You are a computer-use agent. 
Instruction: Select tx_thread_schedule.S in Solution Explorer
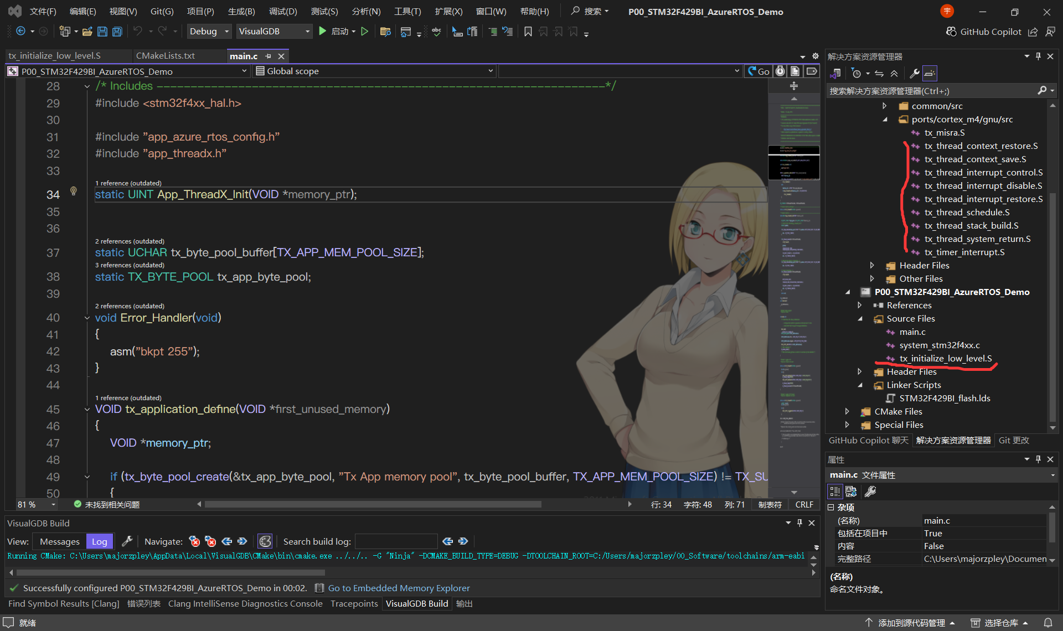[967, 212]
